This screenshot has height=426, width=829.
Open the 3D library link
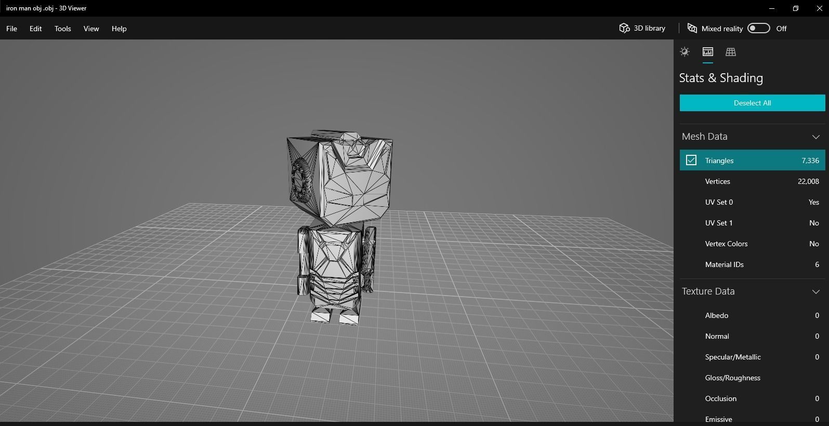pyautogui.click(x=642, y=28)
